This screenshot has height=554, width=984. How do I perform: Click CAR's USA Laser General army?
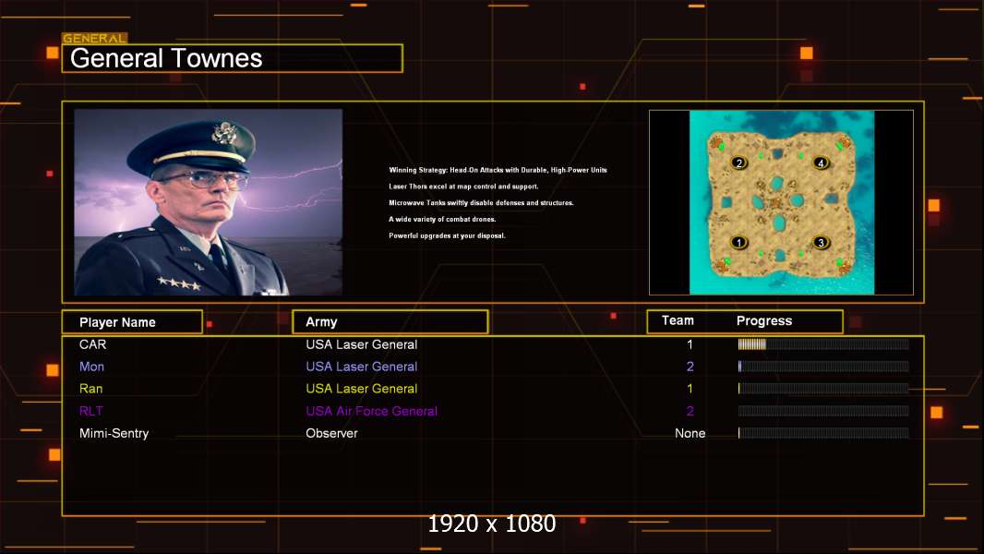point(362,344)
